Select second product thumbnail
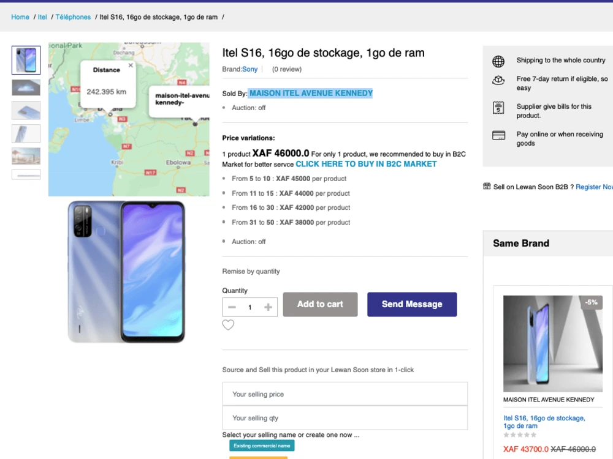 (x=26, y=88)
